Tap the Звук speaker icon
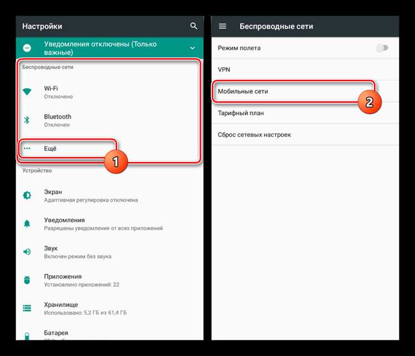Viewport: 415px width, 356px height. 27,252
